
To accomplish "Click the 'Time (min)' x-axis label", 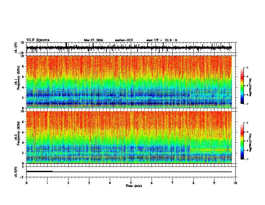I will coord(134,186).
